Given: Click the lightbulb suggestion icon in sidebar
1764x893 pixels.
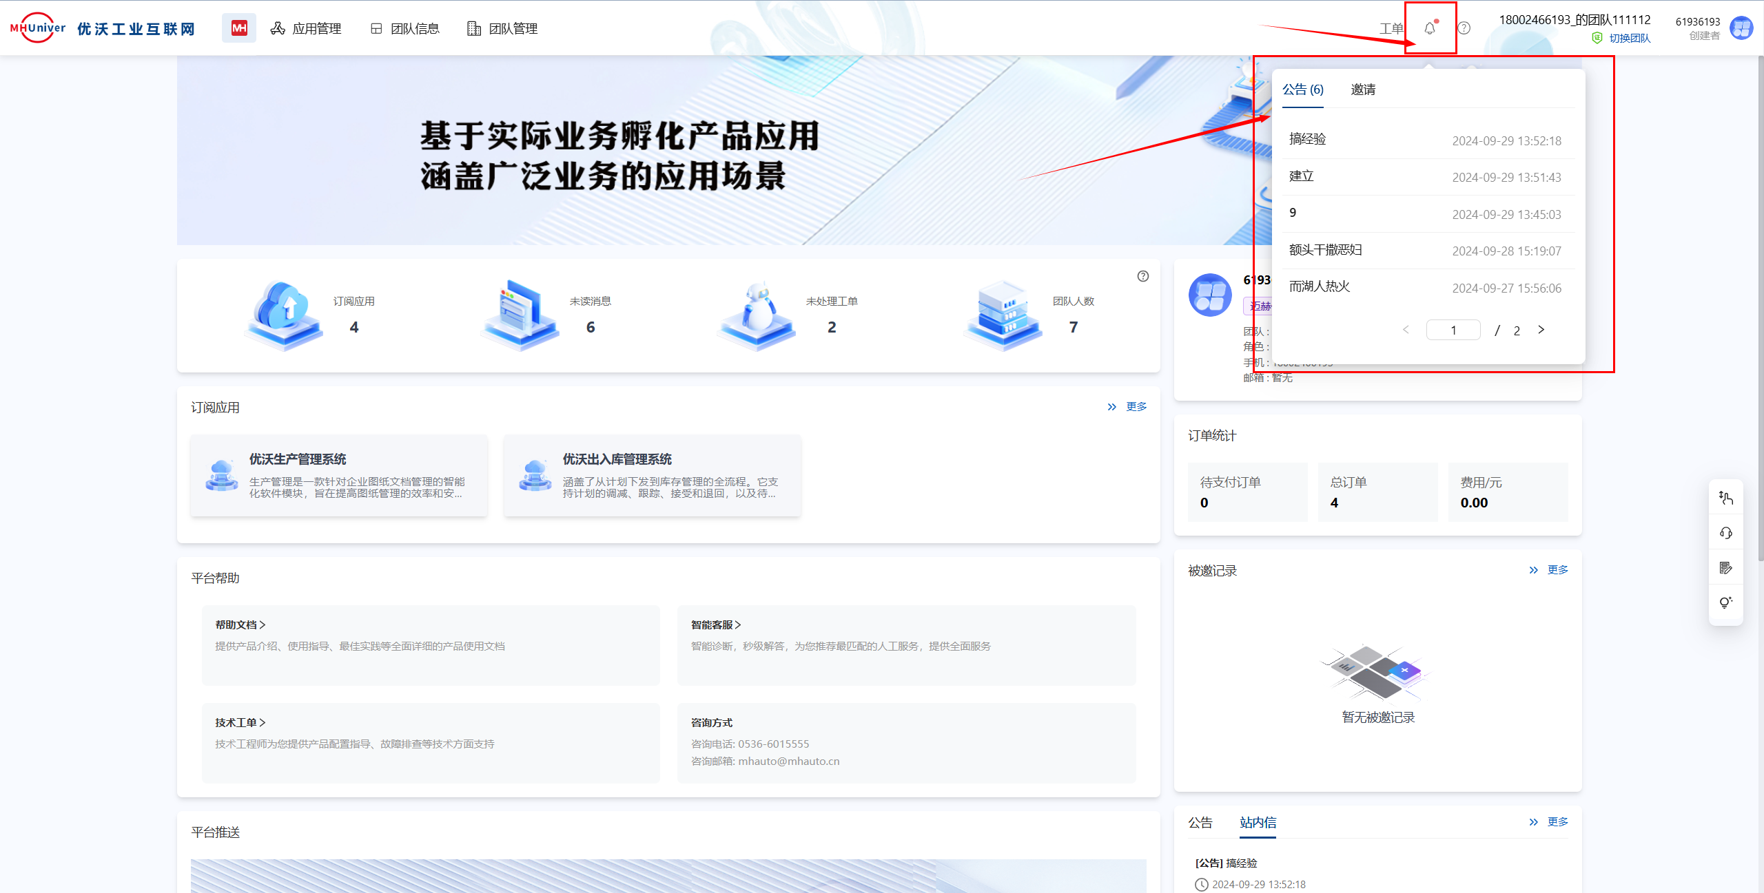Looking at the screenshot, I should tap(1725, 602).
